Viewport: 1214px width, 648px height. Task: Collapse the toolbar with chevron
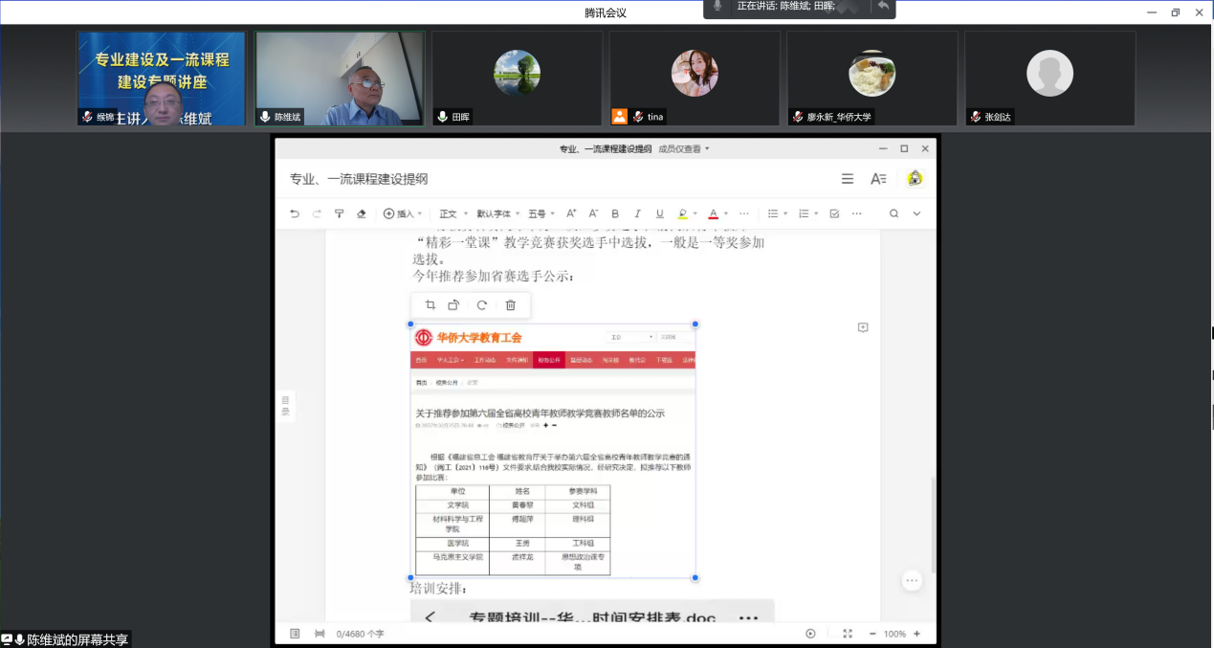pos(916,213)
